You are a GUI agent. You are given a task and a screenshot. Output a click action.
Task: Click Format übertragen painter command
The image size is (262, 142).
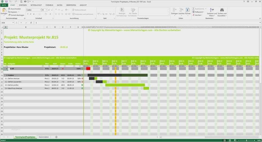pyautogui.click(x=16, y=15)
